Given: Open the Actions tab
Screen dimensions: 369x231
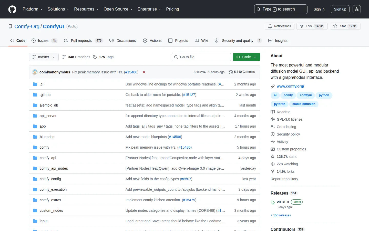Looking at the screenshot, I should (152, 41).
